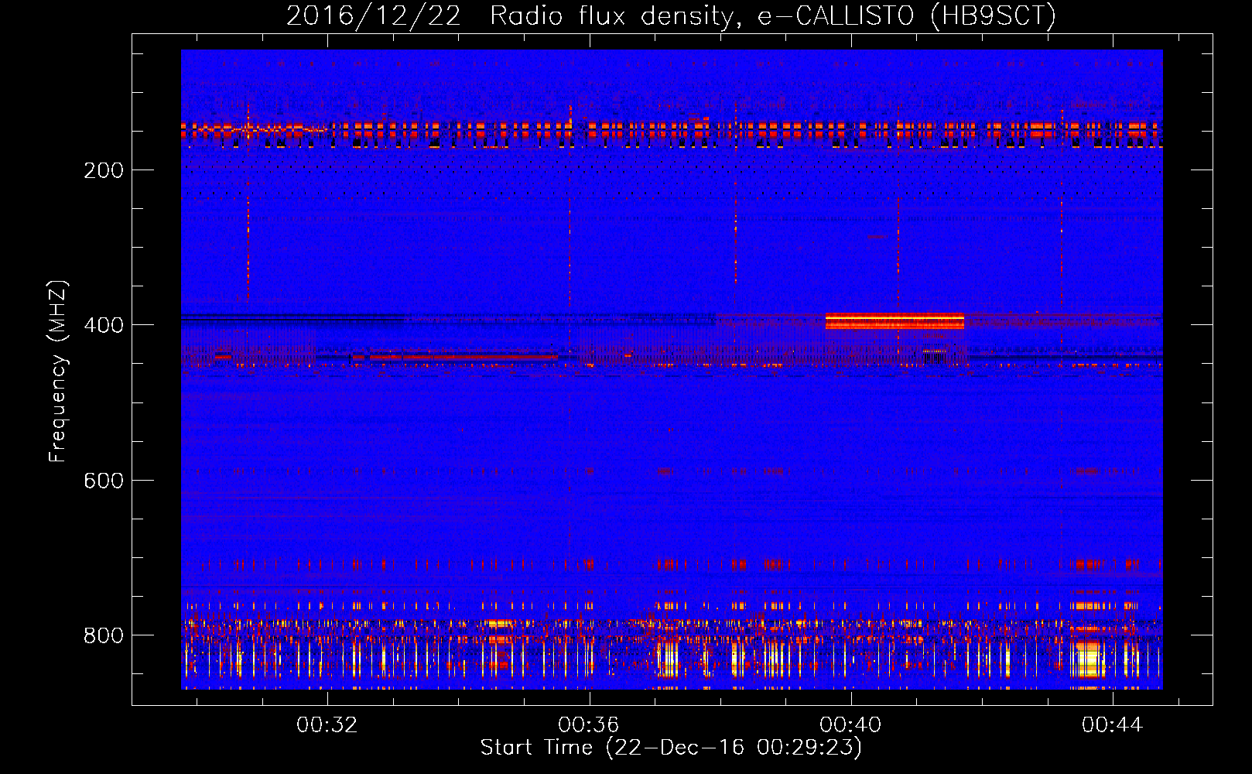The width and height of the screenshot is (1252, 774).
Task: Select the 400 frequency tick label
Action: pos(104,325)
